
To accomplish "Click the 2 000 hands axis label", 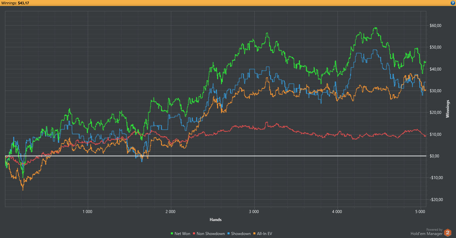I will click(171, 211).
